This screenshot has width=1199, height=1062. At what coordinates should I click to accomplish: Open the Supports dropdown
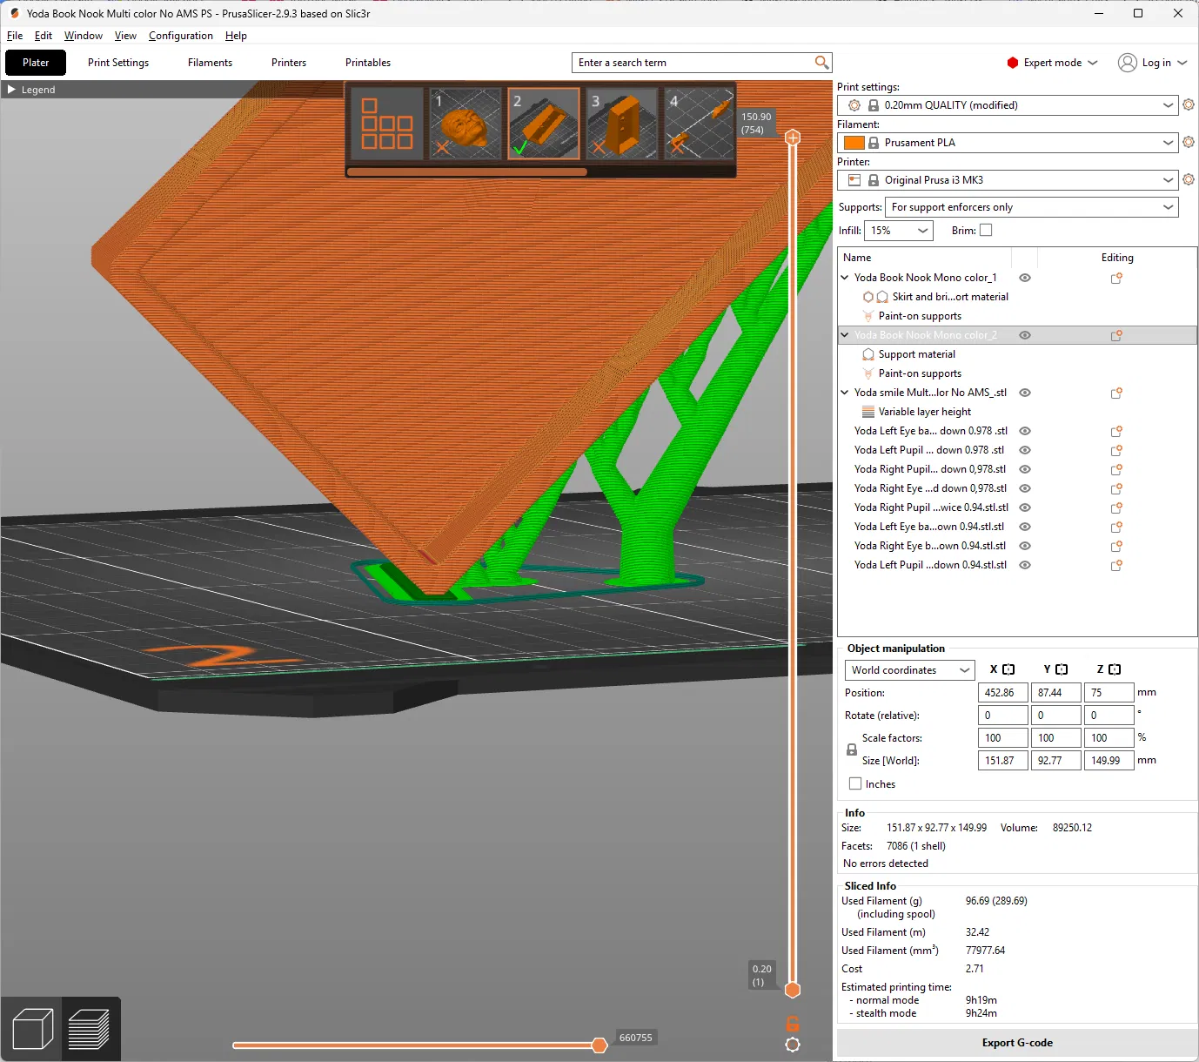click(1032, 207)
